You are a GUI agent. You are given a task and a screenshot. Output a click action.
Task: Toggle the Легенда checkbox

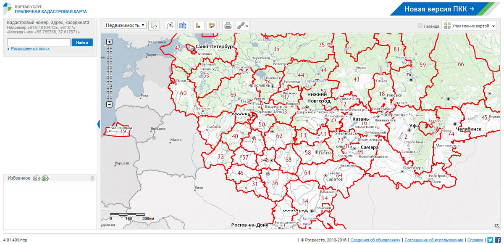tap(420, 26)
